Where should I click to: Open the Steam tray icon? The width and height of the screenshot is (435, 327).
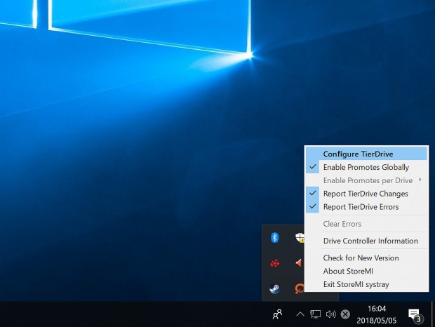(274, 288)
